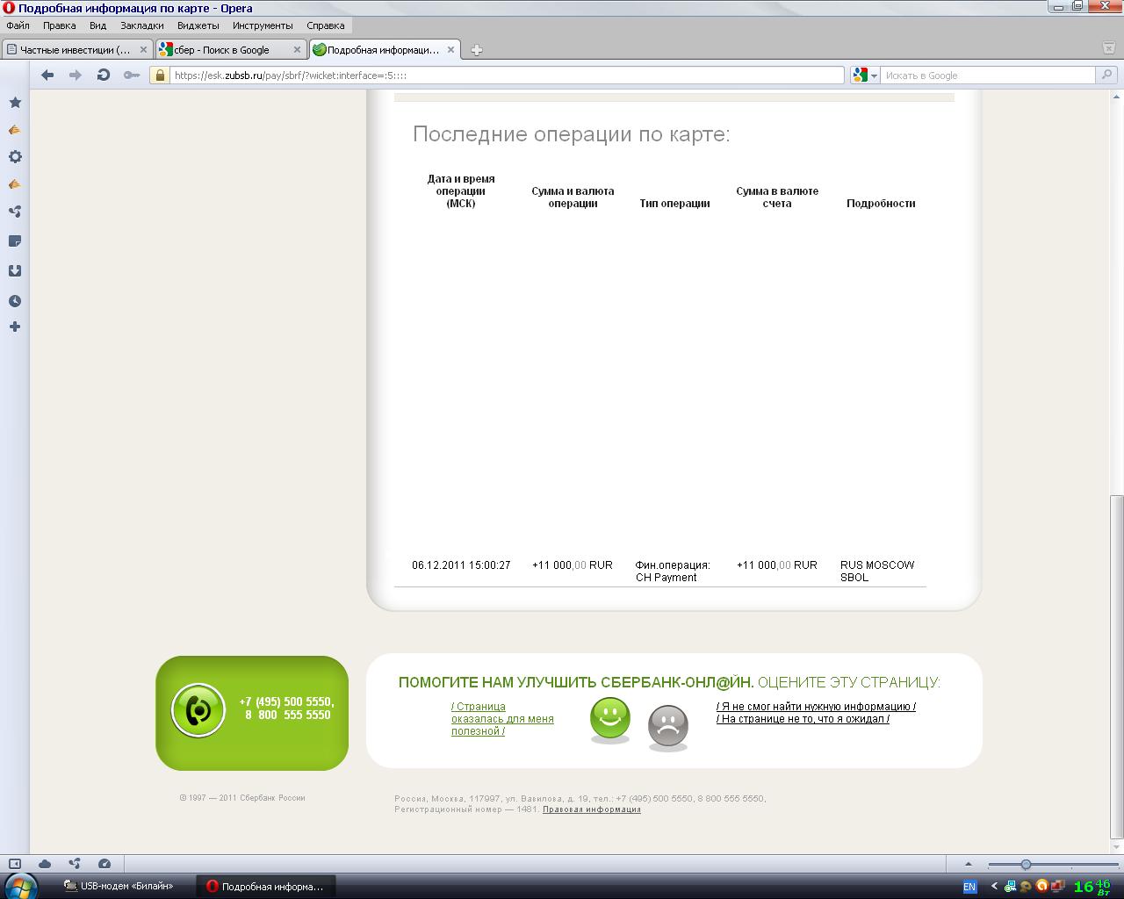Image resolution: width=1124 pixels, height=899 pixels.
Task: Click the padlock security icon in address bar
Action: [x=160, y=76]
